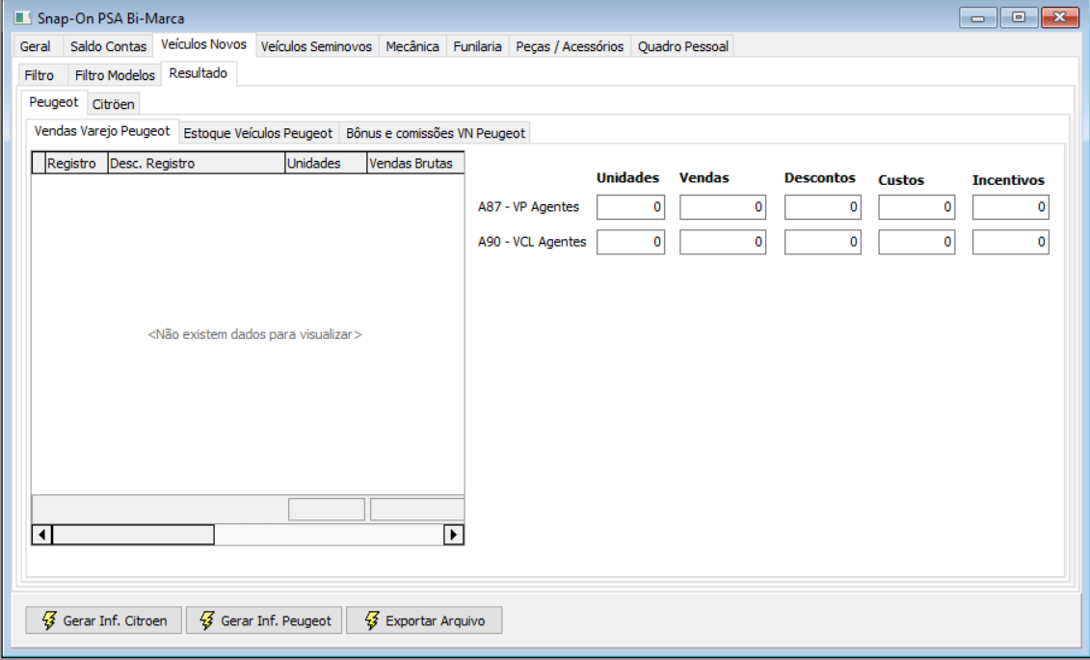Click grid footer Vendas Brutas total cell
The image size is (1090, 660).
pos(417,510)
